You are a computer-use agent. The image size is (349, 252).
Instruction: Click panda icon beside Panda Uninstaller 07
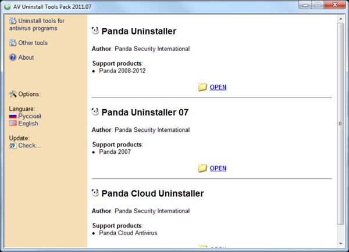(x=95, y=112)
